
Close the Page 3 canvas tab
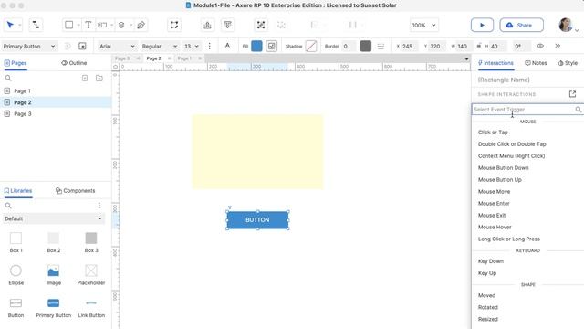point(138,58)
